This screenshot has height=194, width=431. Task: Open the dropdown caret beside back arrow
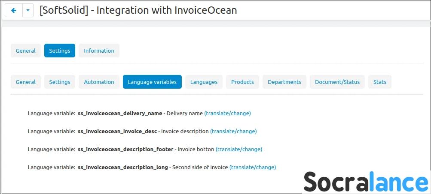click(28, 10)
